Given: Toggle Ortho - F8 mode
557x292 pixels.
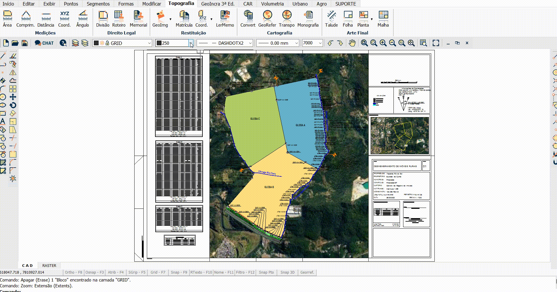Looking at the screenshot, I should click(73, 272).
